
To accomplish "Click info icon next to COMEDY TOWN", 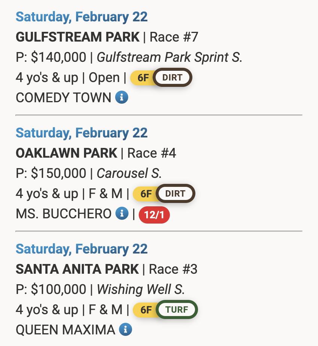I will tap(121, 98).
